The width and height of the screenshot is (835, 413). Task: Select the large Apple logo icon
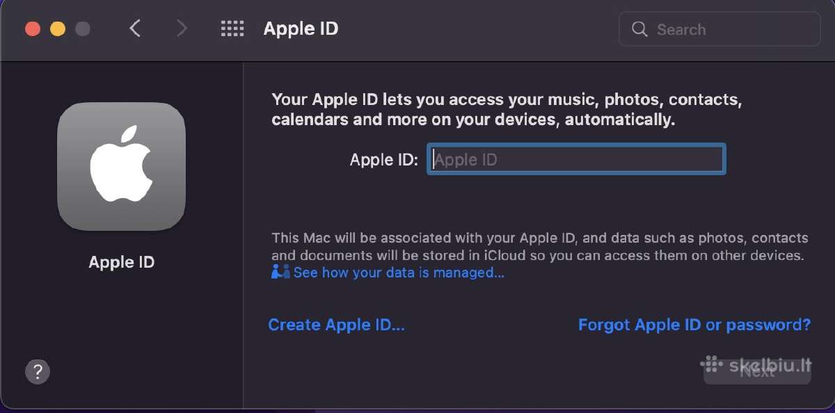121,167
